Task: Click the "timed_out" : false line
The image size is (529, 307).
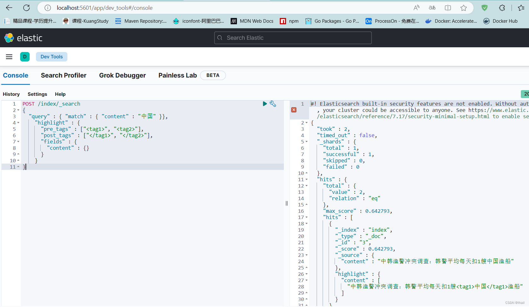Action: (347, 135)
